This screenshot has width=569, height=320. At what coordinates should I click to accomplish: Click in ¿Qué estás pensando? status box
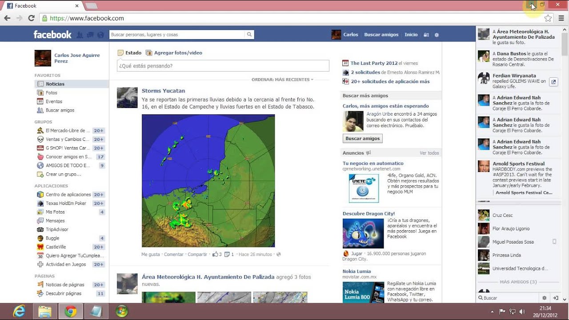[x=223, y=66]
